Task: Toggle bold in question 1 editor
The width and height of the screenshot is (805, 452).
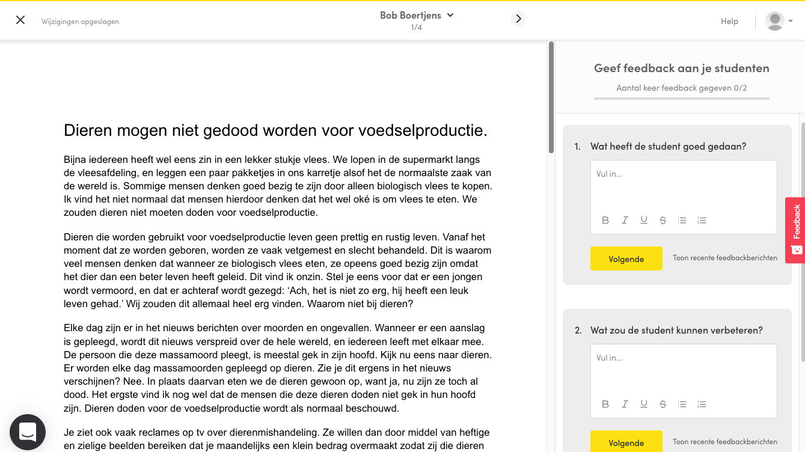Action: (x=605, y=221)
